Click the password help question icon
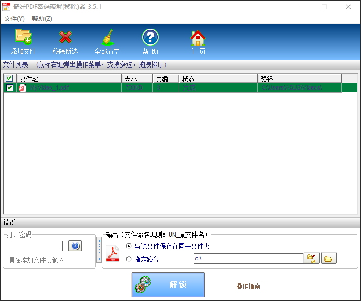This screenshot has width=361, height=301. click(x=75, y=246)
